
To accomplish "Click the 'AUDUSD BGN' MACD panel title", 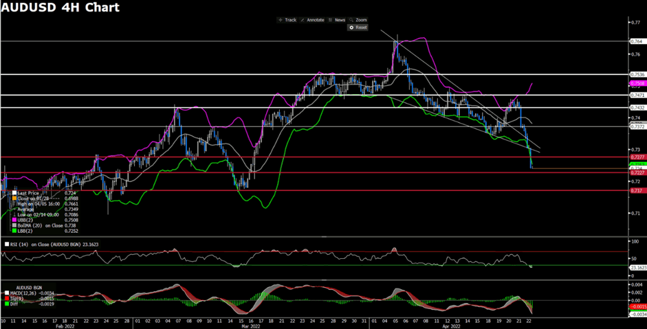I will click(x=29, y=288).
